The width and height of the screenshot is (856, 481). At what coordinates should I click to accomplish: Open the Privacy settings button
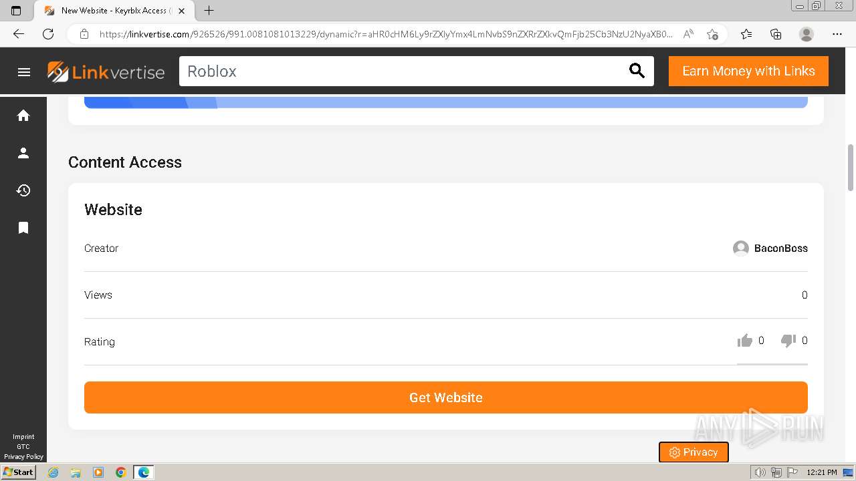[x=693, y=452]
